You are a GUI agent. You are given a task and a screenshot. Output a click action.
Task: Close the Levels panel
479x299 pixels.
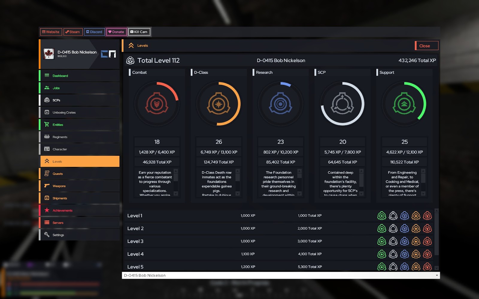click(426, 46)
